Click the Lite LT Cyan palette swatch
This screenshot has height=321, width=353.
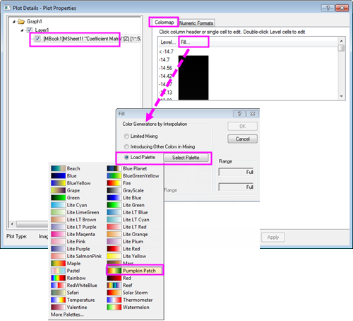coord(114,220)
